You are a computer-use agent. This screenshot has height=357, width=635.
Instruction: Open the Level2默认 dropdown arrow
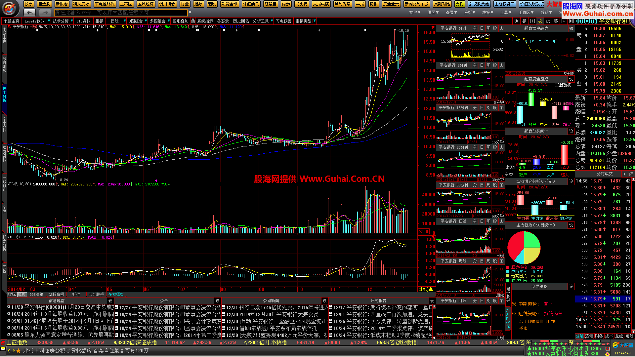pos(49,21)
